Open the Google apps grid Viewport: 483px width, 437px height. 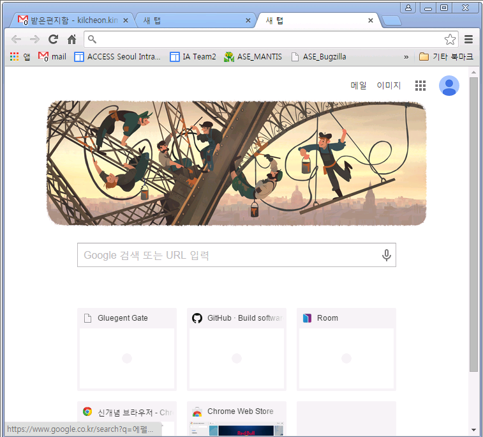click(x=420, y=86)
